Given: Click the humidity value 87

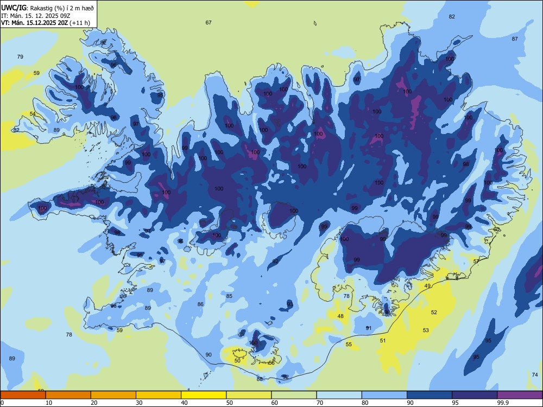Looking at the screenshot, I should click(x=515, y=39).
